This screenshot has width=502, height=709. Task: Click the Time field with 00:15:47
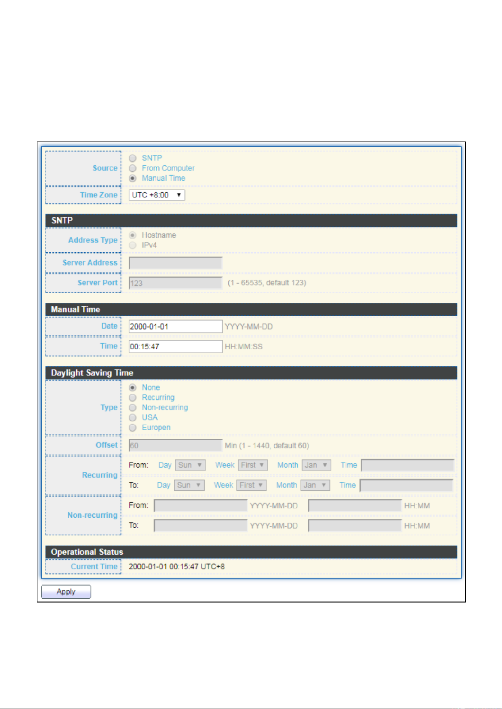(175, 346)
